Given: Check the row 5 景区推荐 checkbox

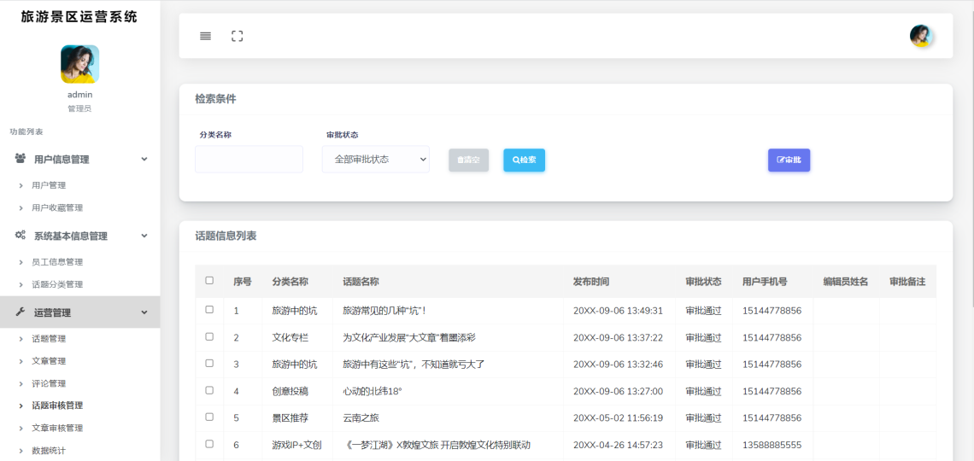Looking at the screenshot, I should 209,417.
